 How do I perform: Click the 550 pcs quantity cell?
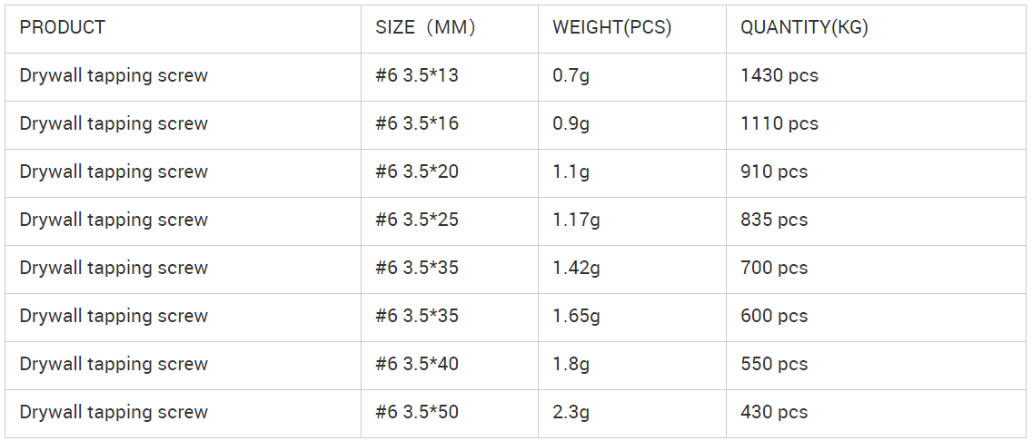click(773, 364)
